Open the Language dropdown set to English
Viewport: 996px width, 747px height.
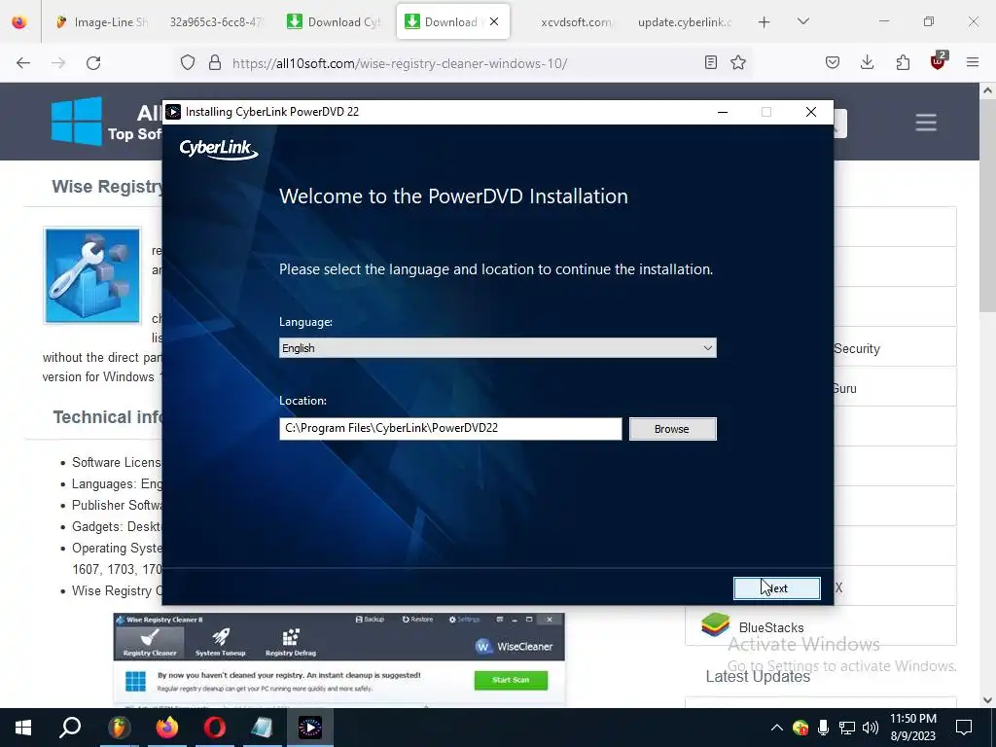pos(497,348)
